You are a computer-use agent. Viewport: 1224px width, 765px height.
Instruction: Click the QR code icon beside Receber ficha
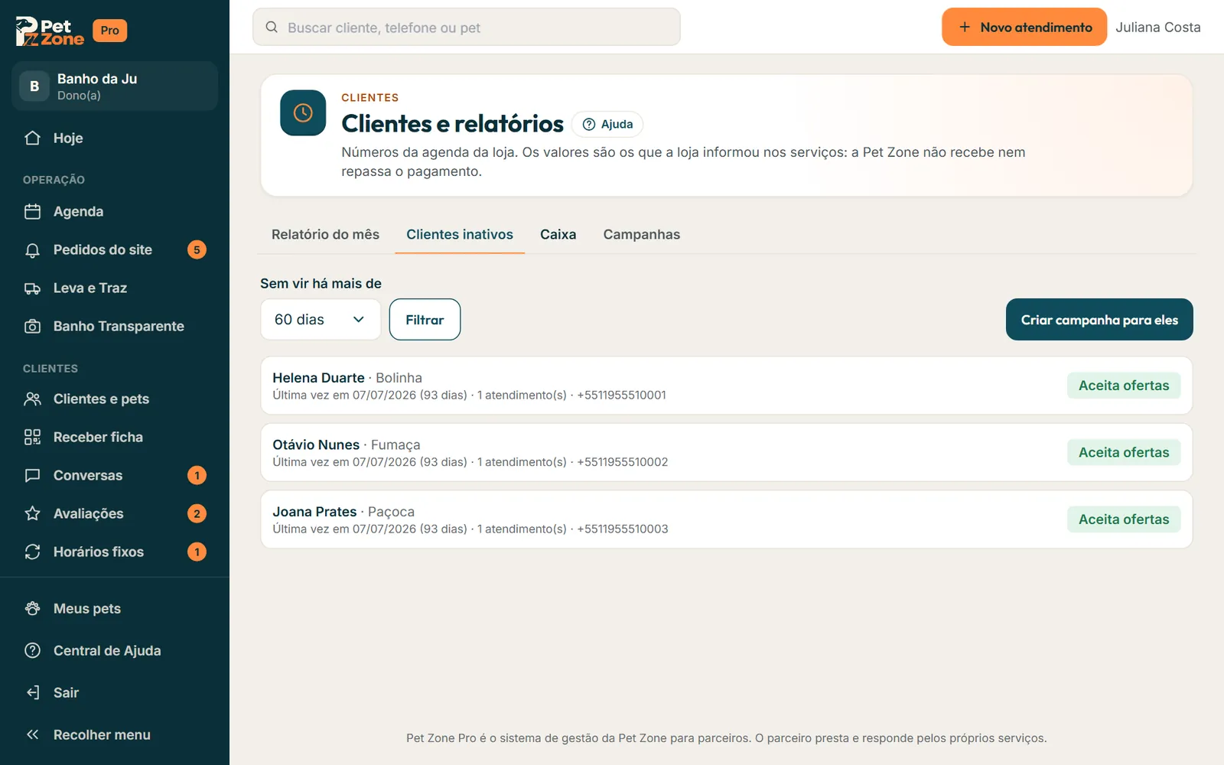(x=32, y=437)
